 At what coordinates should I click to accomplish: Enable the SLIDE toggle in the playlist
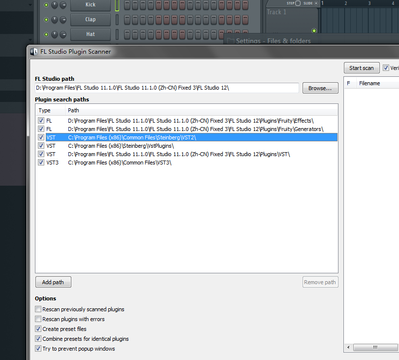tap(316, 3)
